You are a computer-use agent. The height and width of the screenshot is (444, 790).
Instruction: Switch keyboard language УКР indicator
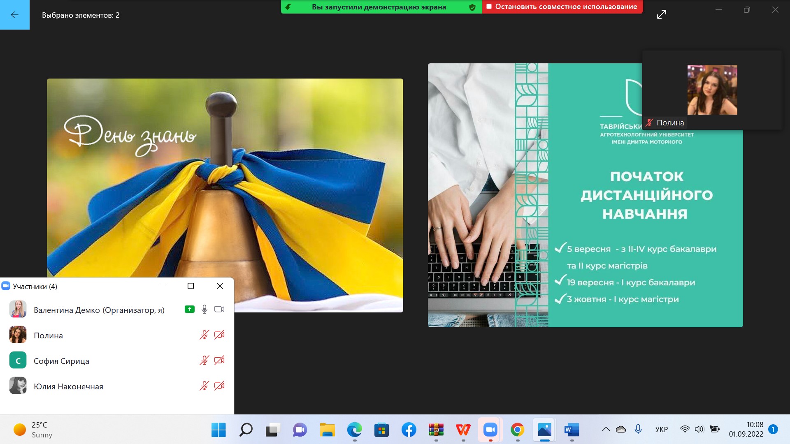pyautogui.click(x=661, y=429)
